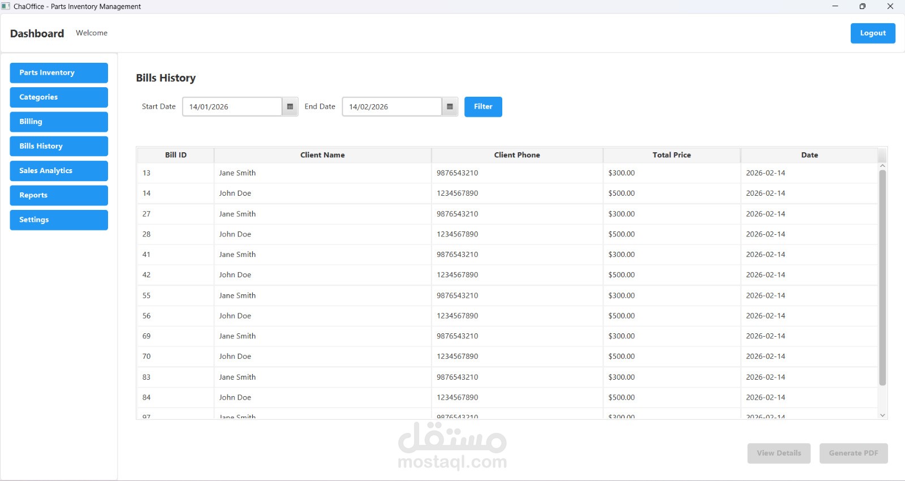Click into the Start Date field
905x481 pixels.
pos(232,106)
